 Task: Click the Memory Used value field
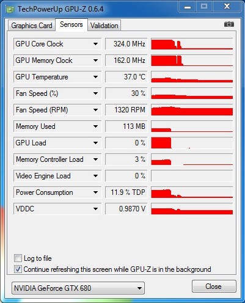pyautogui.click(x=126, y=126)
